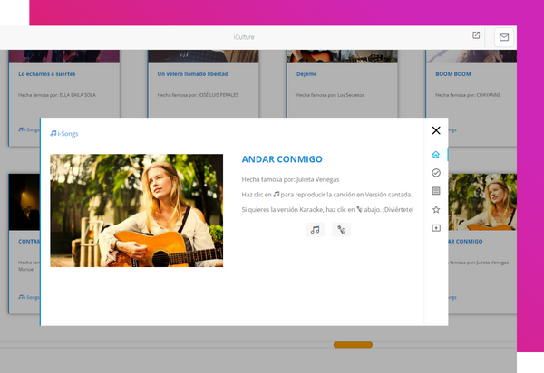Image resolution: width=544 pixels, height=373 pixels.
Task: Start karaoke version with microphone button
Action: click(x=342, y=230)
